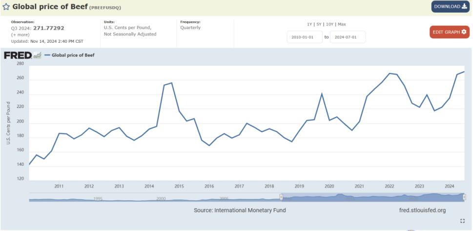Grab the right range slider handle
The height and width of the screenshot is (231, 473).
(464, 197)
